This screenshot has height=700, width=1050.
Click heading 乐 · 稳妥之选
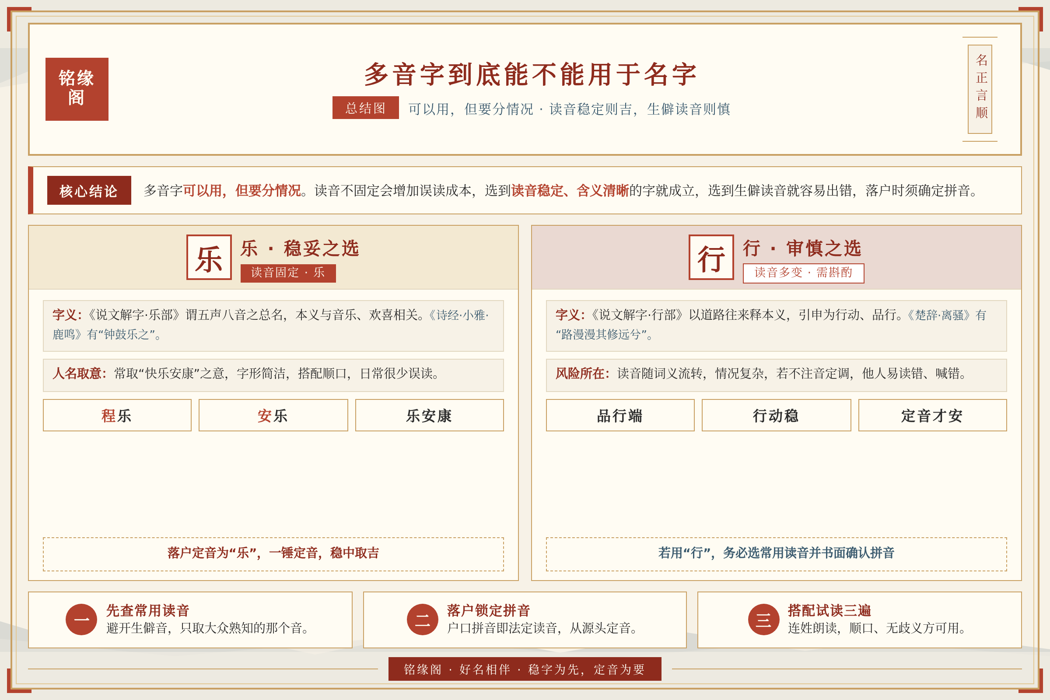tap(300, 248)
